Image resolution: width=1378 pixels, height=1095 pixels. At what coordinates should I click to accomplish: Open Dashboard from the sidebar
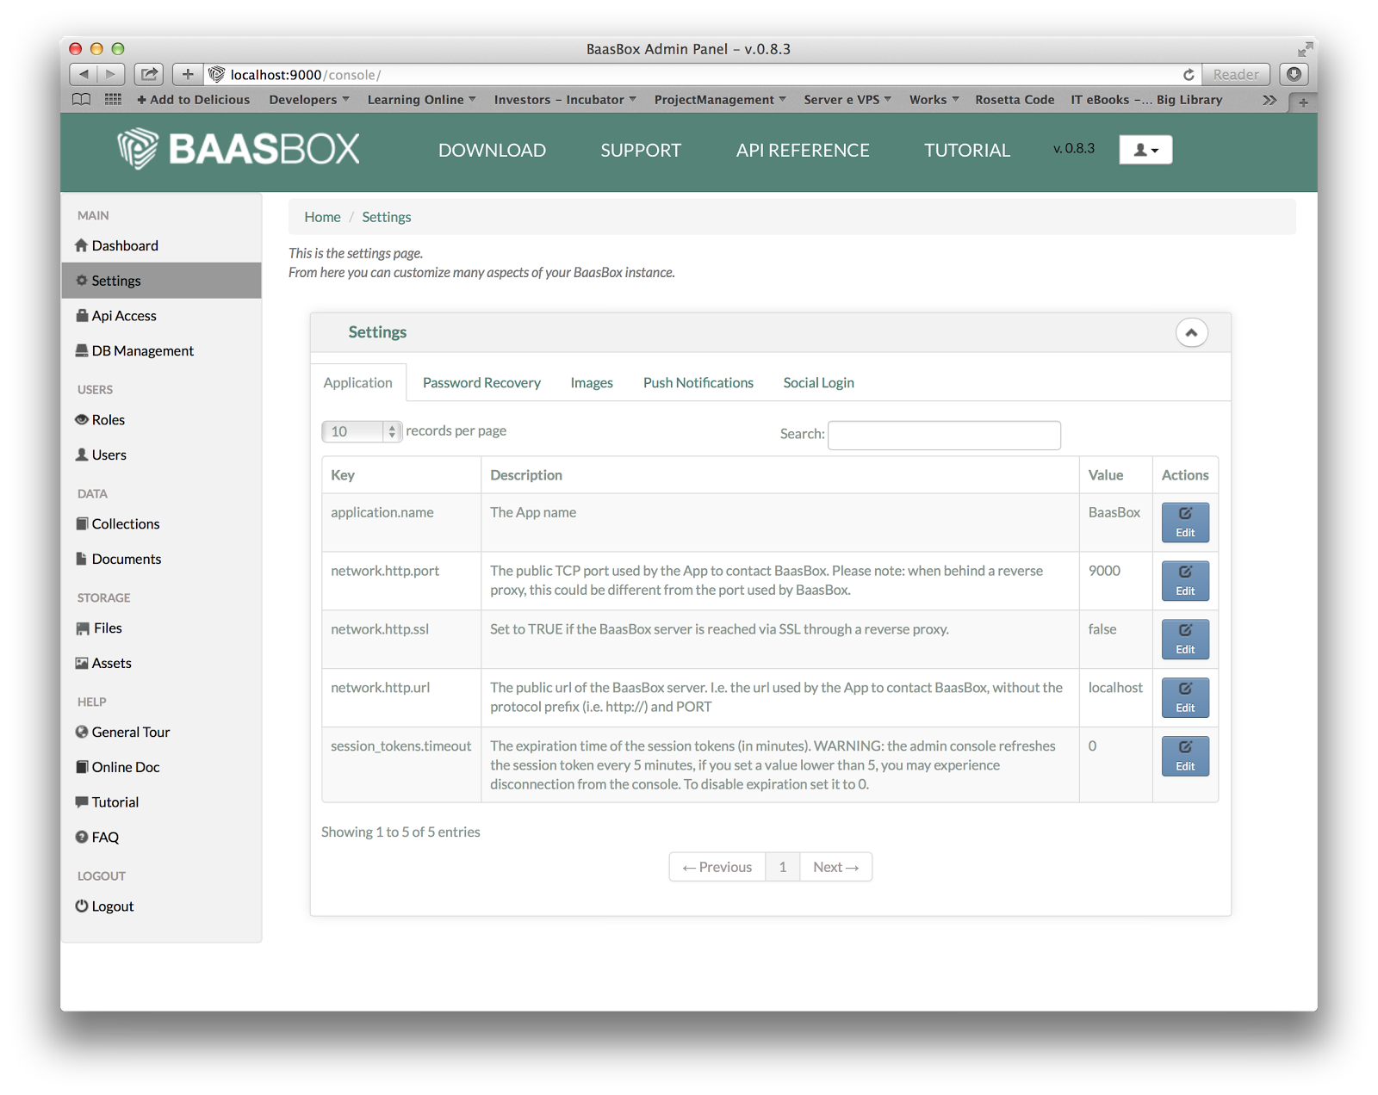(125, 245)
